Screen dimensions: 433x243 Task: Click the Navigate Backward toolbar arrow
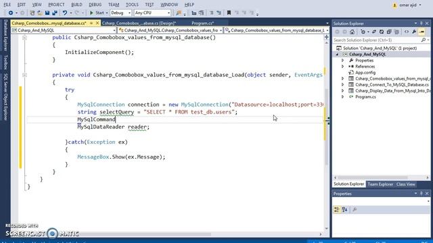(x=11, y=13)
